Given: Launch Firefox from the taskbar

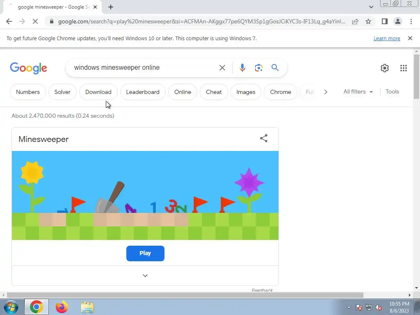Looking at the screenshot, I should pos(62,307).
